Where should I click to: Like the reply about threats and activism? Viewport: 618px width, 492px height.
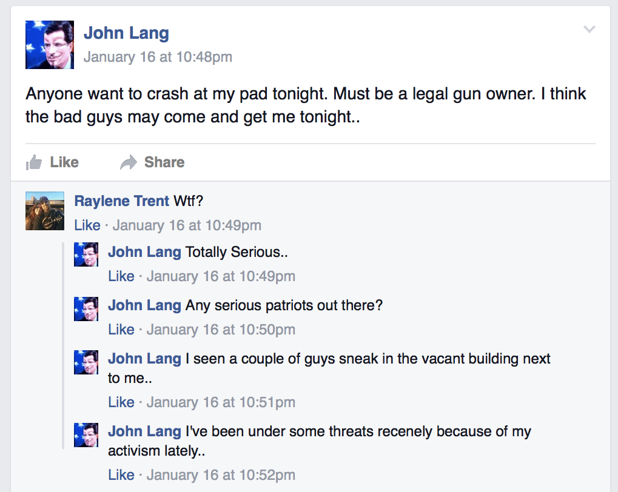[121, 475]
